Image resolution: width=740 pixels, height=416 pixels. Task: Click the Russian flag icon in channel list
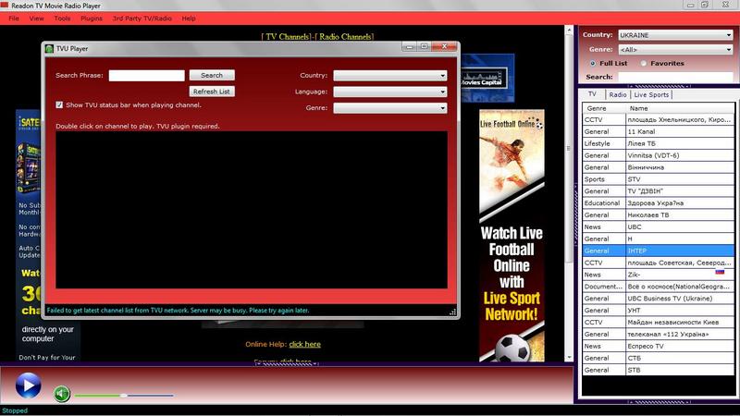(720, 272)
